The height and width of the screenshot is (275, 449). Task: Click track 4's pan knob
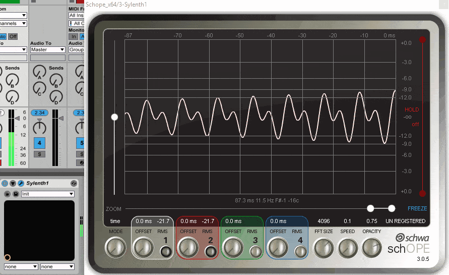(39, 127)
